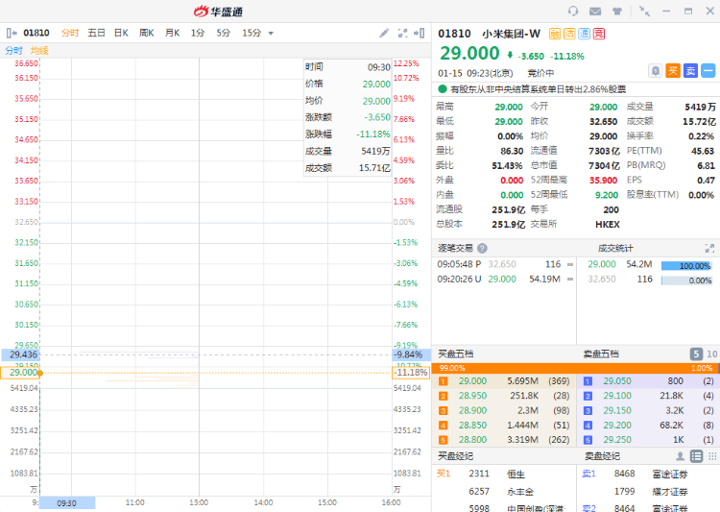Image resolution: width=720 pixels, height=512 pixels.
Task: Click the bell price alert icon
Action: (x=655, y=70)
